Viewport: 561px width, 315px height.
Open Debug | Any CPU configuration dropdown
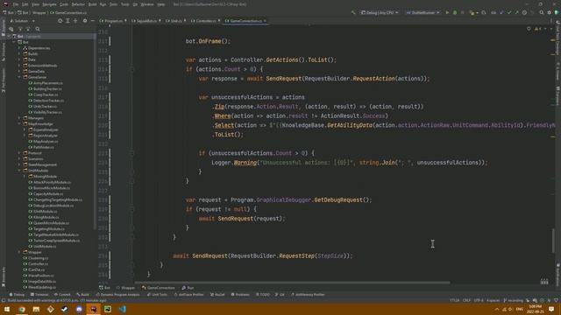point(380,12)
